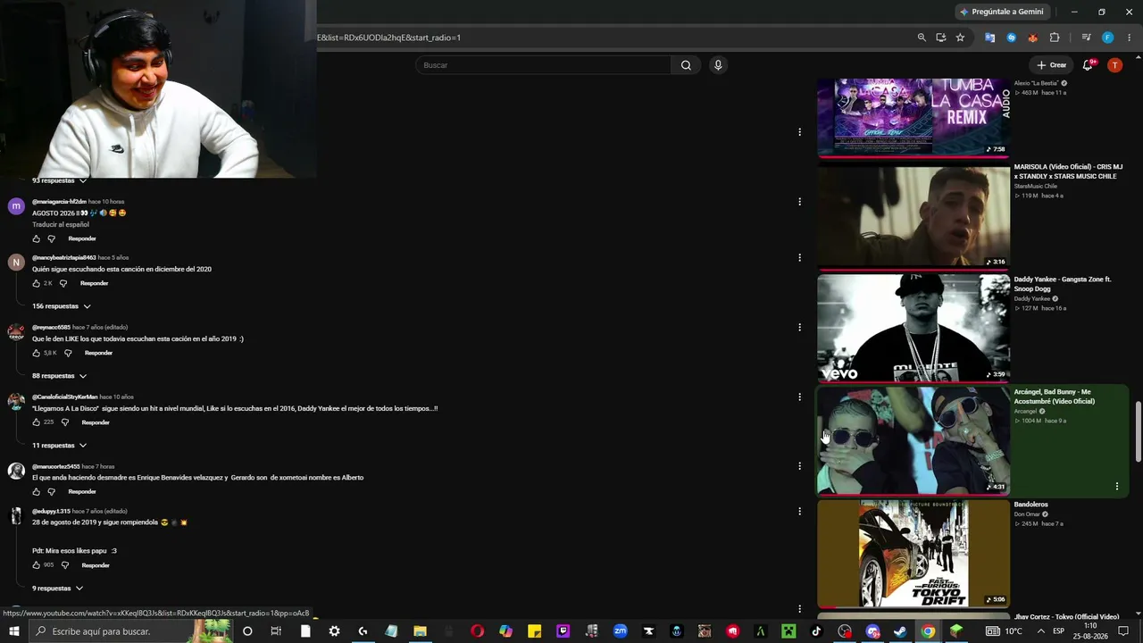Open Chrome three-dot menu

(x=1129, y=38)
